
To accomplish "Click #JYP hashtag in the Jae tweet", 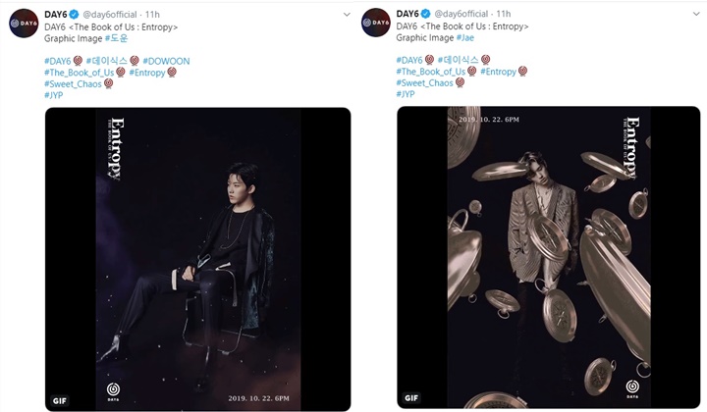I will 409,94.
